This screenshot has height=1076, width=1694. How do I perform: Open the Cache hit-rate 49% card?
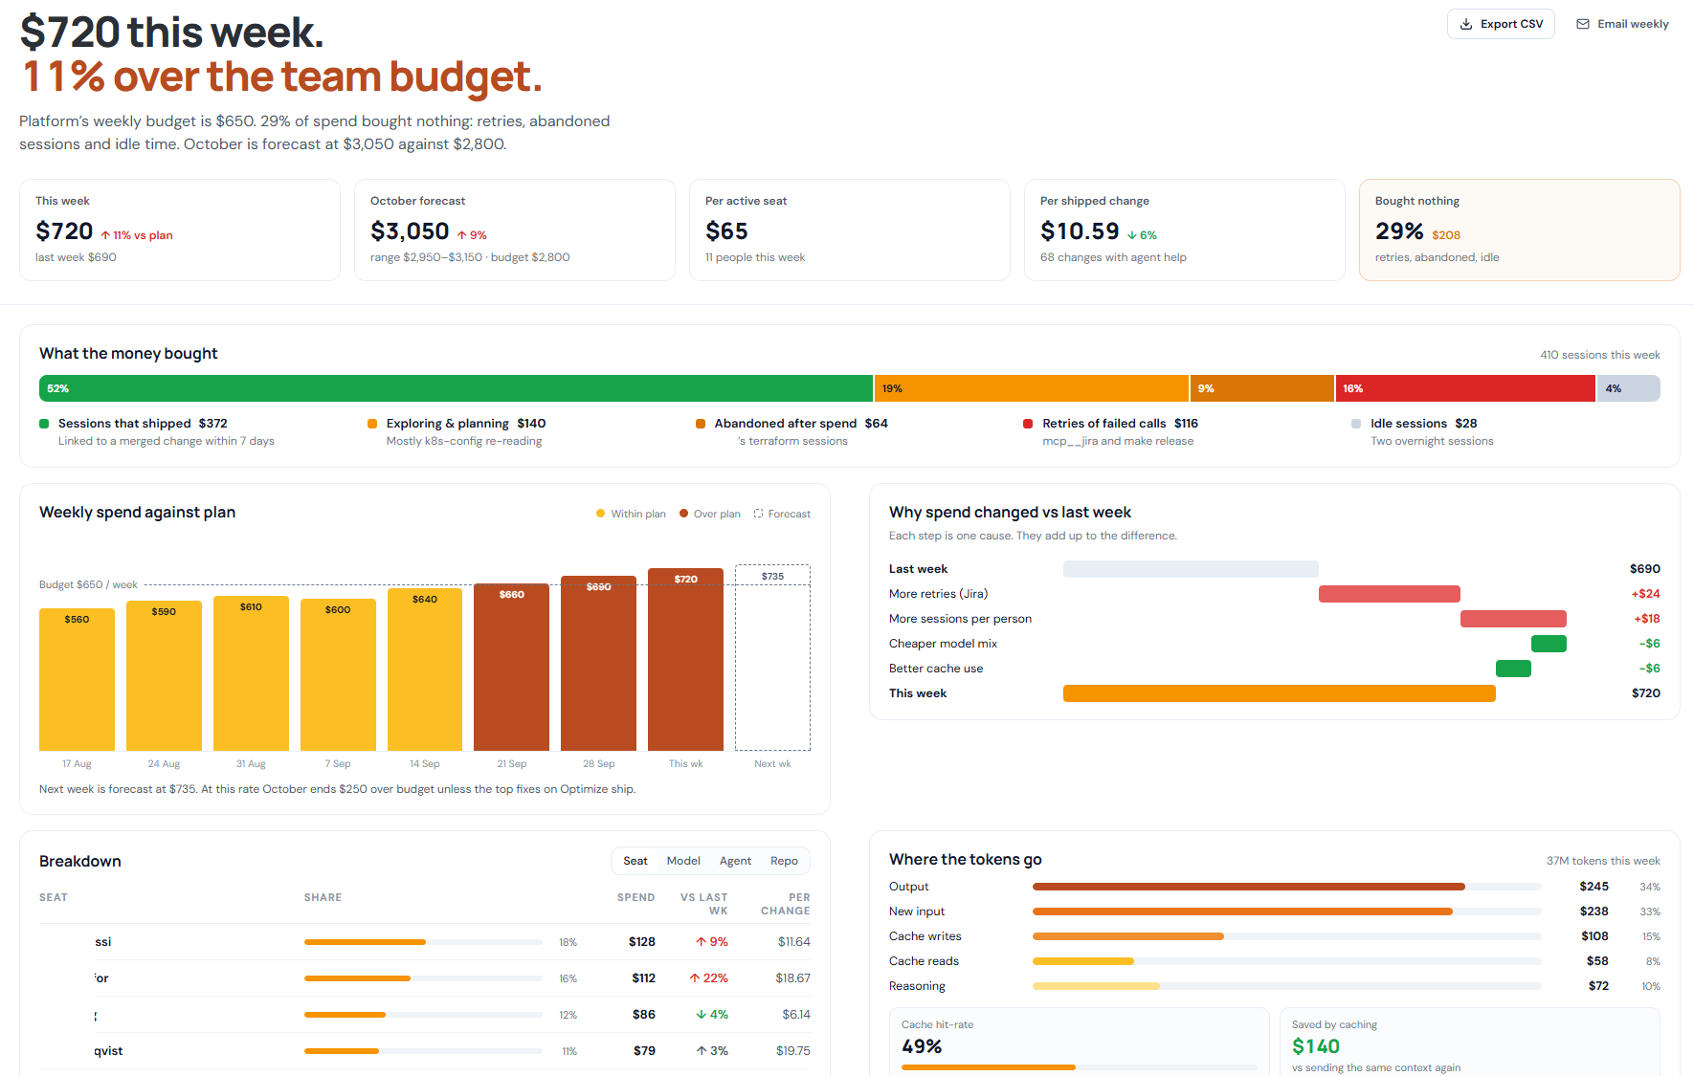coord(1080,1043)
